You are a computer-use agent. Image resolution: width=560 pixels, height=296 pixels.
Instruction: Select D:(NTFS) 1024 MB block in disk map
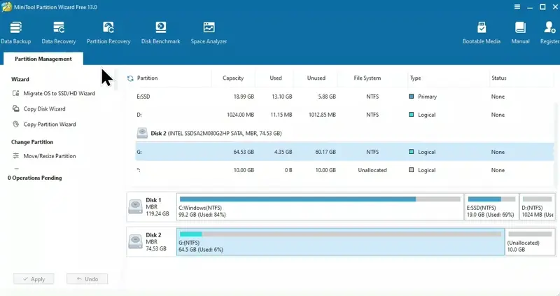tap(538, 206)
